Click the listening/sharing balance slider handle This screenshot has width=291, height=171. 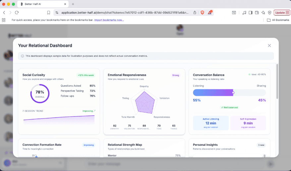point(233,93)
